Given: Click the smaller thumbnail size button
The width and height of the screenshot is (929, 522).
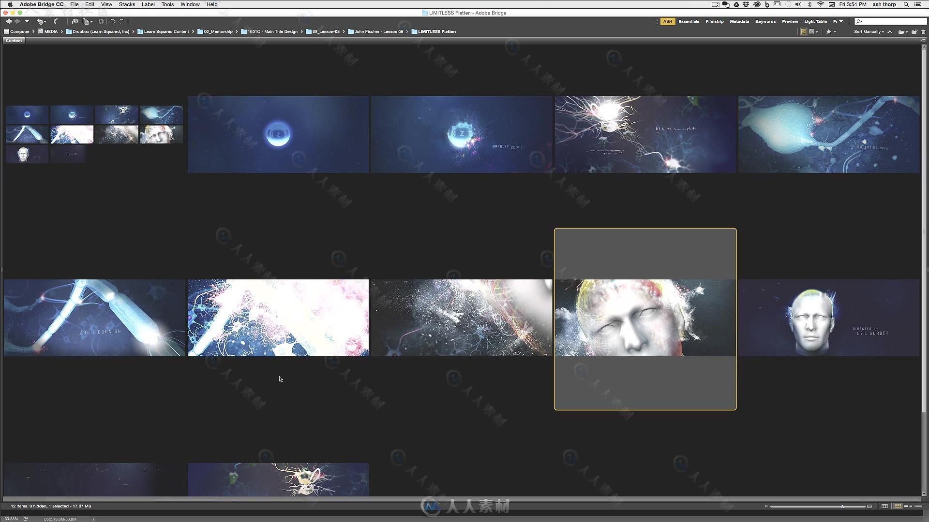Looking at the screenshot, I should 766,506.
